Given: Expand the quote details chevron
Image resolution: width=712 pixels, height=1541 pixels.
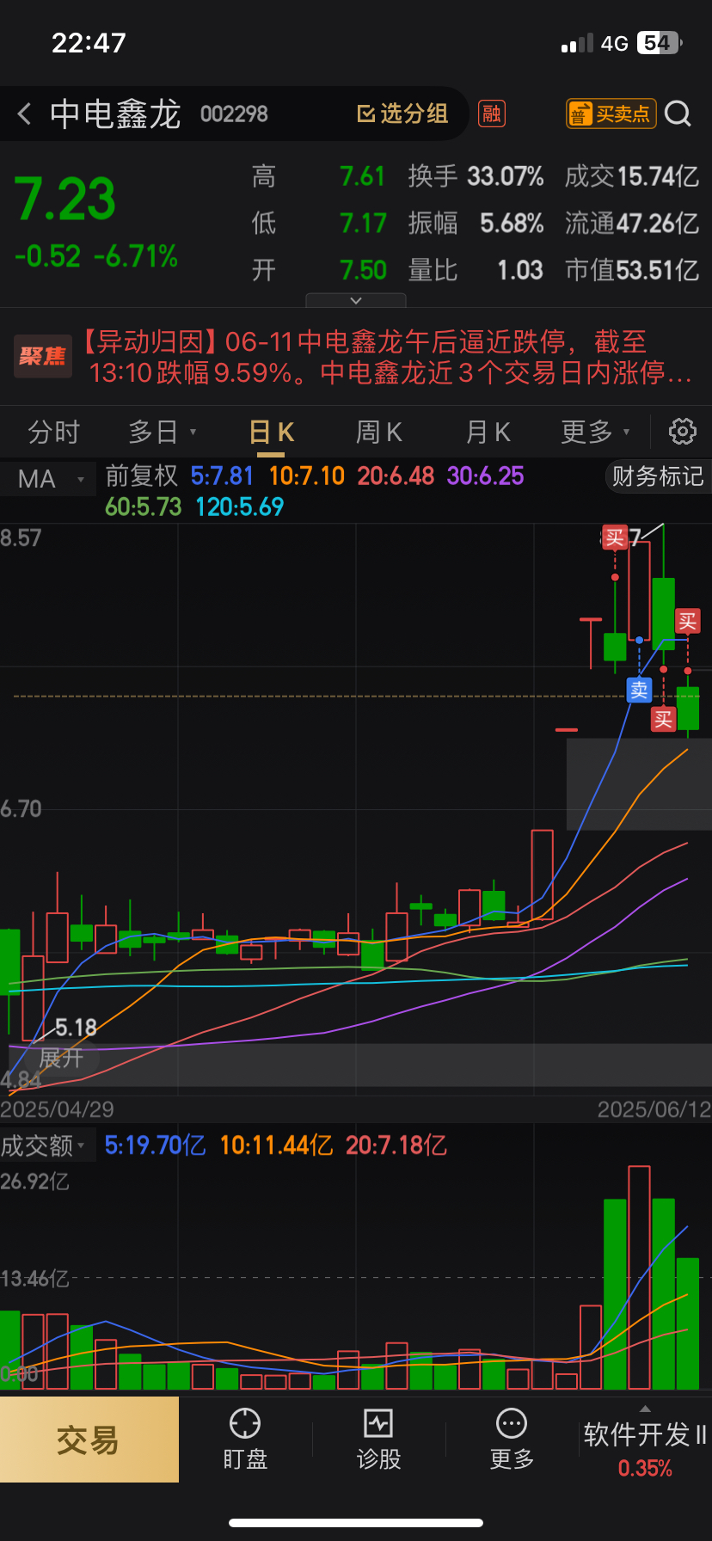Looking at the screenshot, I should pos(356,300).
